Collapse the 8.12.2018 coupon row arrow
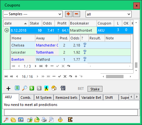142x125 pixels. coord(6,30)
